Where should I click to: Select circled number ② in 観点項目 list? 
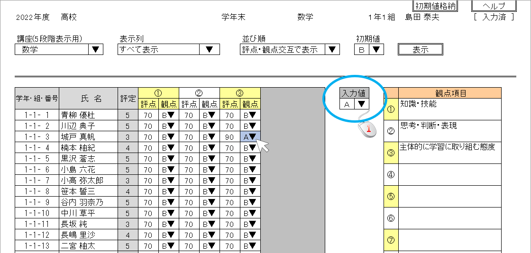click(391, 131)
